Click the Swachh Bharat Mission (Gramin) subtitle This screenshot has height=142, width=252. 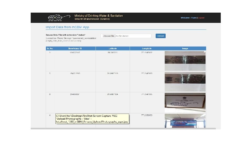[x=92, y=19]
